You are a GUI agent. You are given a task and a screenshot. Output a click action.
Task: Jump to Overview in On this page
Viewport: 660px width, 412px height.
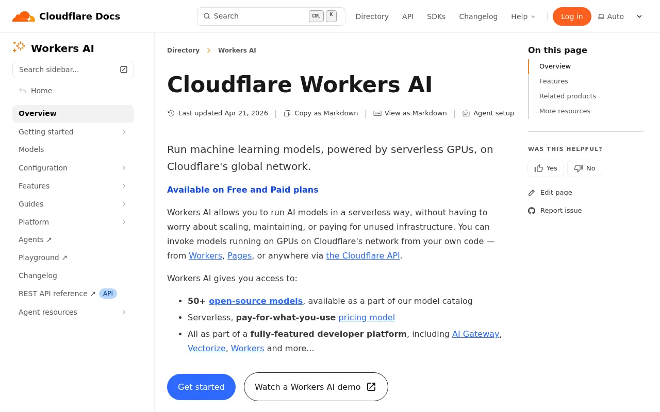pyautogui.click(x=555, y=66)
